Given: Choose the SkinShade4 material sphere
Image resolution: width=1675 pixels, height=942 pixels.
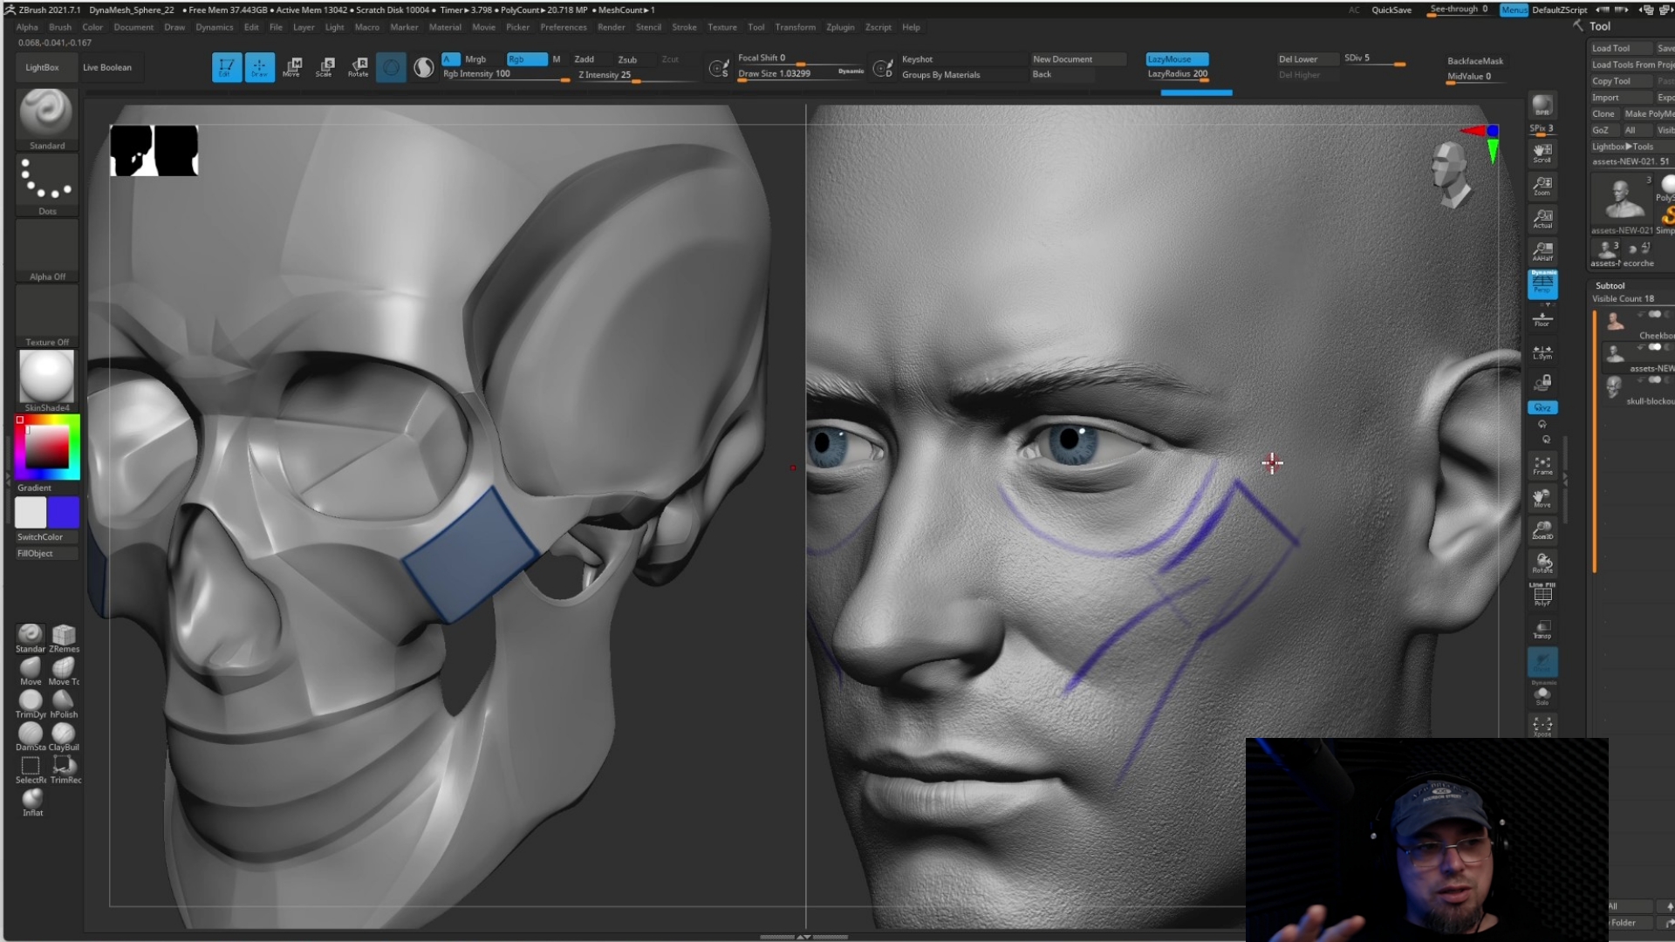Looking at the screenshot, I should 47,380.
